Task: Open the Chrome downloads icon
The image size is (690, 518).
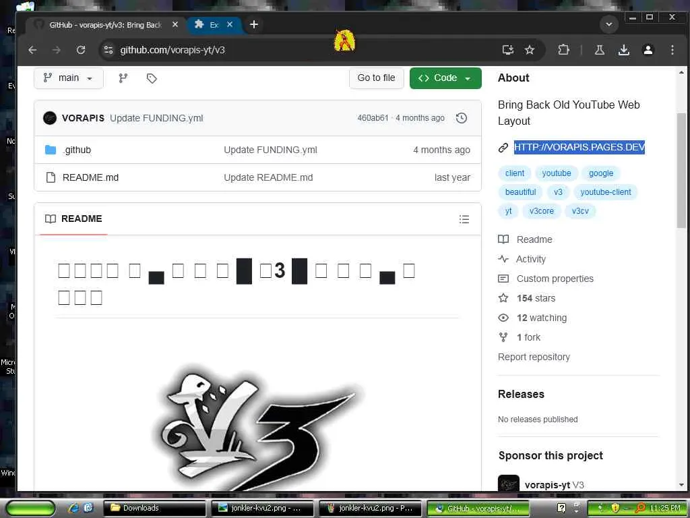Action: pos(624,50)
